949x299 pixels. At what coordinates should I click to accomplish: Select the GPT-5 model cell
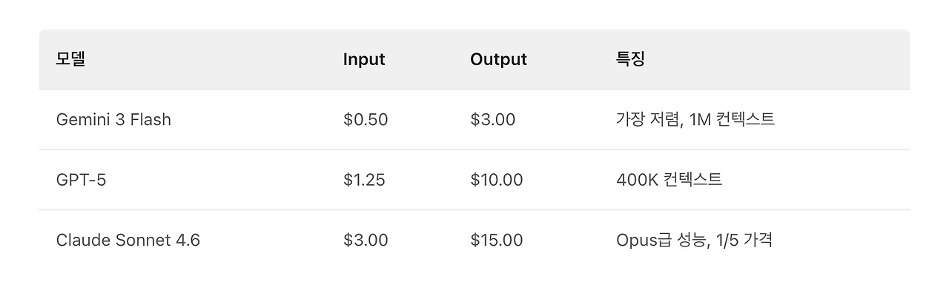(x=81, y=180)
